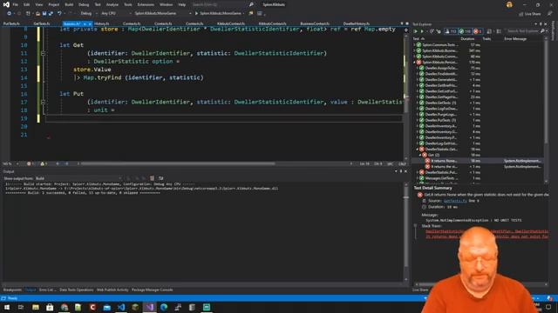
Task: Open the Extensions menu
Action: (146, 4)
